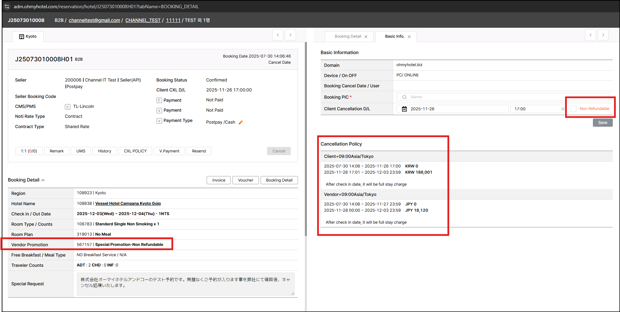Screen dimensions: 620x312
Task: Collapse the Booking Detail section chevron
Action: tap(43, 180)
